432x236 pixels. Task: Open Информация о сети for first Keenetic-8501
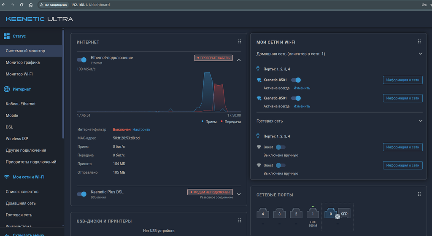tap(402, 80)
